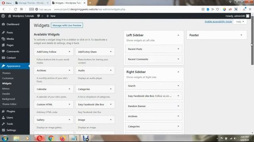Reload the page with the refresh icon
The height and width of the screenshot is (142, 254).
coord(15,9)
